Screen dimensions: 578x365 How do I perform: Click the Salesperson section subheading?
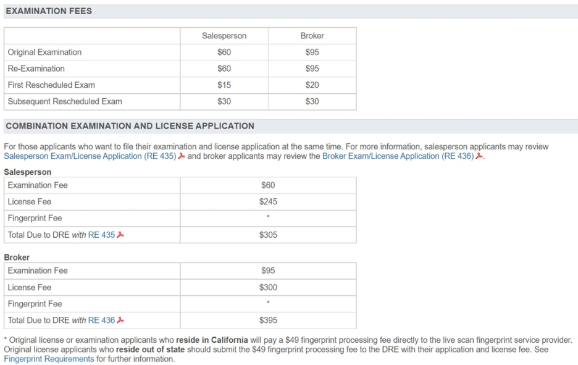[28, 172]
